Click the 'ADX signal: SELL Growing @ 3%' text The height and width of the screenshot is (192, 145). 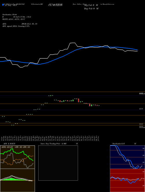tap(16, 26)
